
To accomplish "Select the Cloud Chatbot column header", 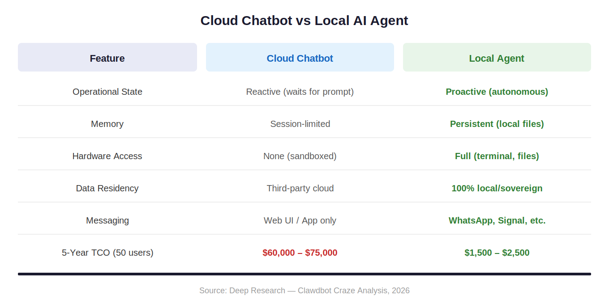I will [x=300, y=58].
